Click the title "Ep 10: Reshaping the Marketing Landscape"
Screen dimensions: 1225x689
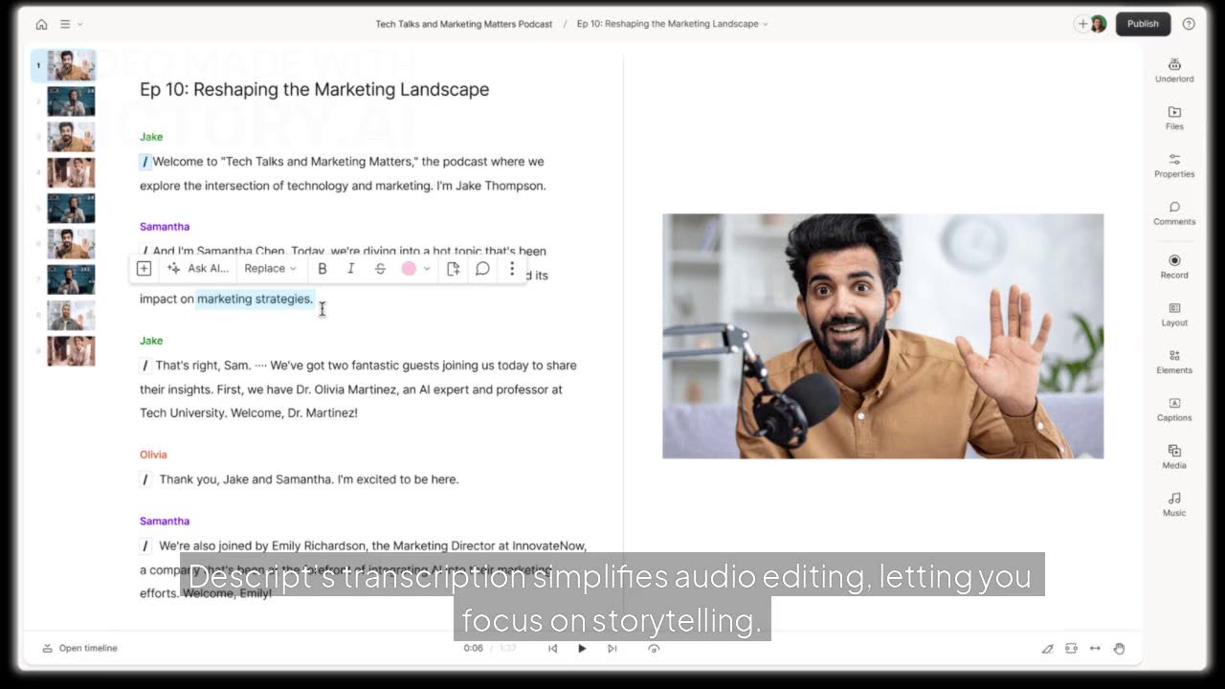coord(314,90)
